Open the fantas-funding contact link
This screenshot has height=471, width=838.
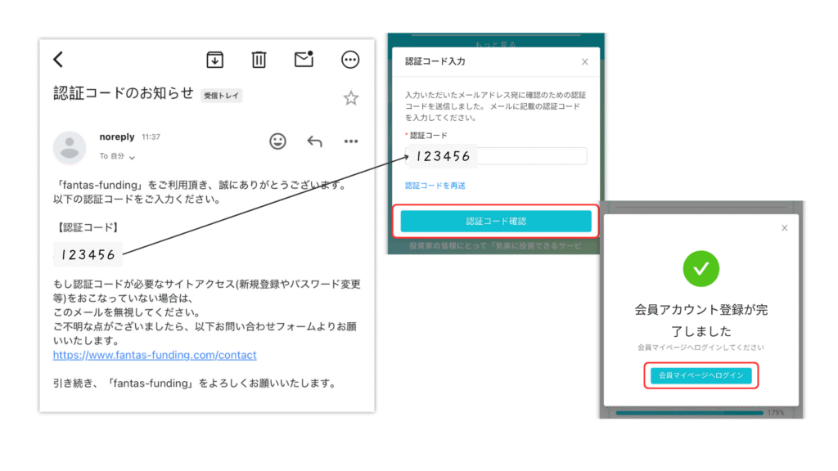155,355
